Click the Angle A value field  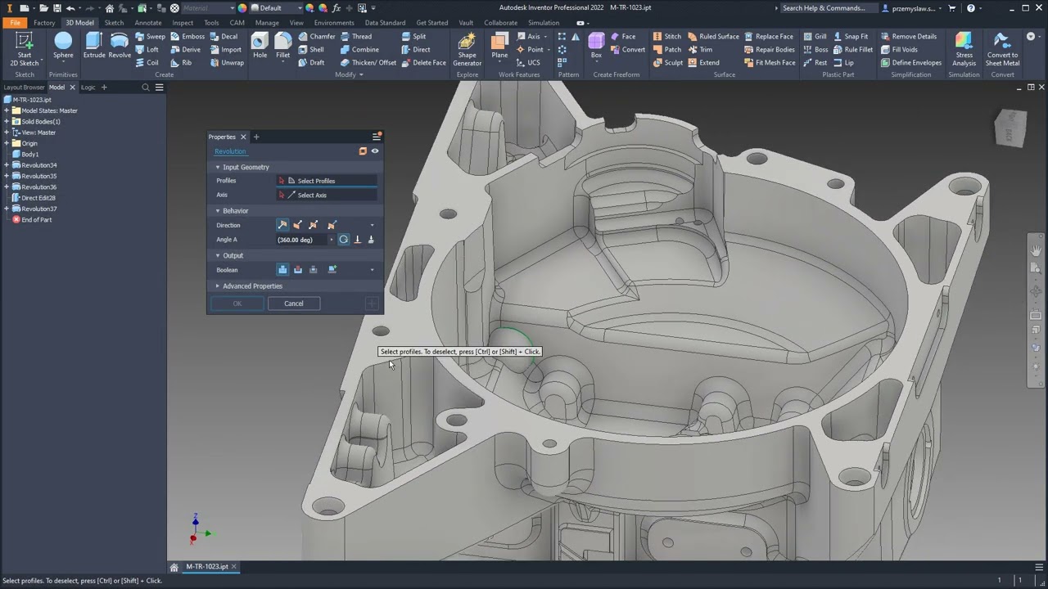click(301, 240)
